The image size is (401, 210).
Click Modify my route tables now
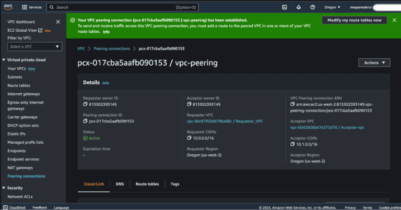point(354,20)
